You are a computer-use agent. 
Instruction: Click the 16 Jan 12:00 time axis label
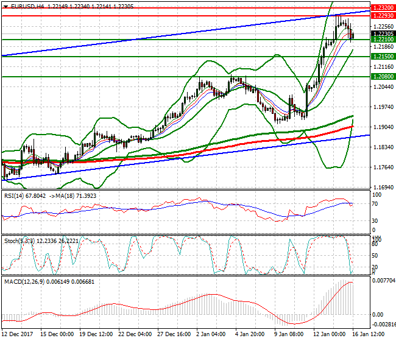(368, 334)
